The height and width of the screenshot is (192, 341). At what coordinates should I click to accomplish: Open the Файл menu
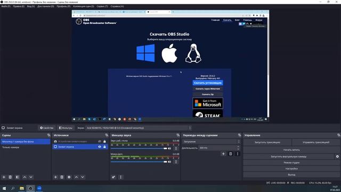coord(6,6)
